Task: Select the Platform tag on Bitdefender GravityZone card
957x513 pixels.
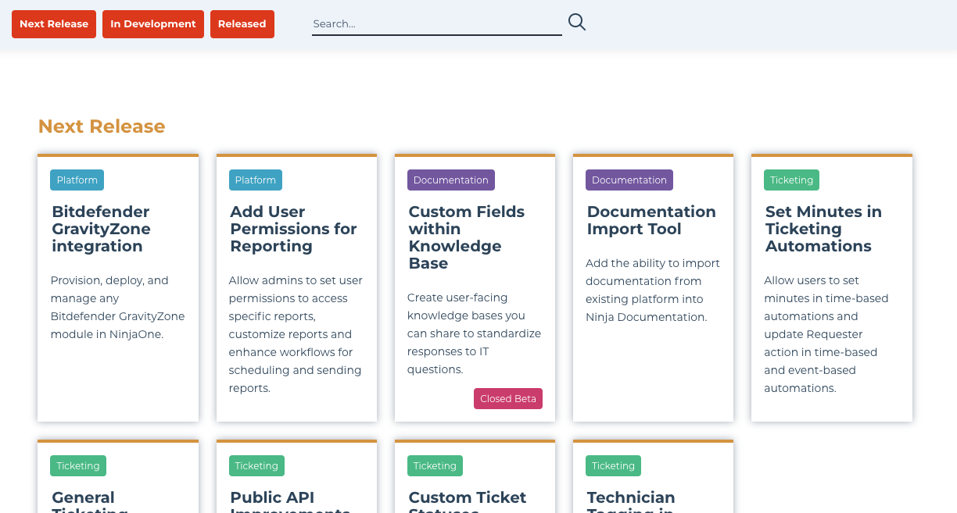Action: [x=77, y=180]
